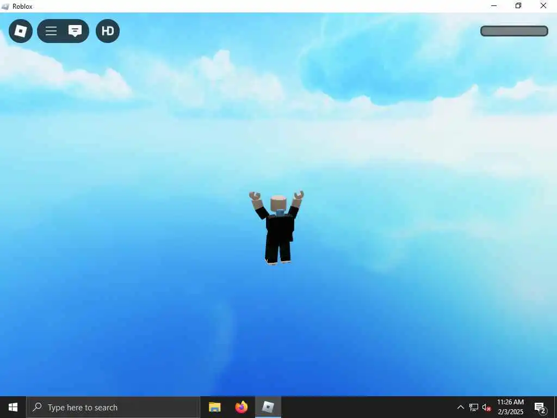This screenshot has height=418, width=557.
Task: Close the Roblox window
Action: tap(543, 6)
